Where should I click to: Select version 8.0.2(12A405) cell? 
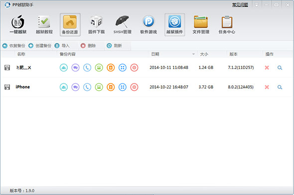click(x=241, y=87)
